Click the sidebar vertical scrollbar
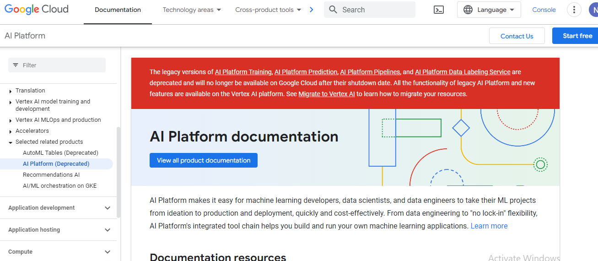 pos(119,172)
